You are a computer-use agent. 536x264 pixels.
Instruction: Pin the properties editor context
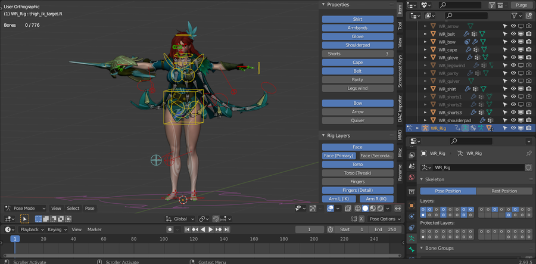tap(528, 154)
